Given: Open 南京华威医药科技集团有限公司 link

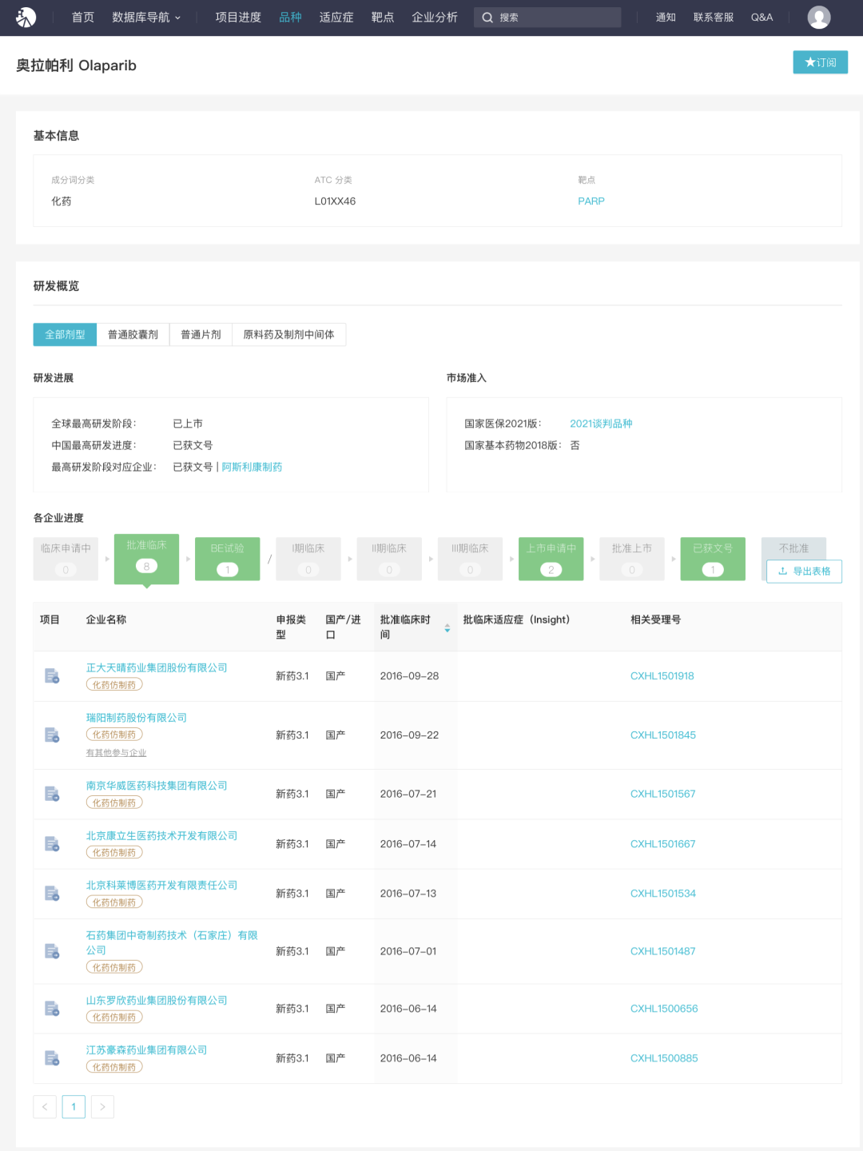Looking at the screenshot, I should (157, 786).
